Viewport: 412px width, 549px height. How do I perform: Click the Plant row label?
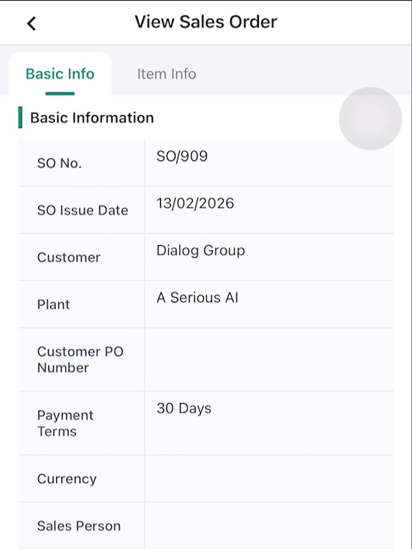pyautogui.click(x=53, y=305)
